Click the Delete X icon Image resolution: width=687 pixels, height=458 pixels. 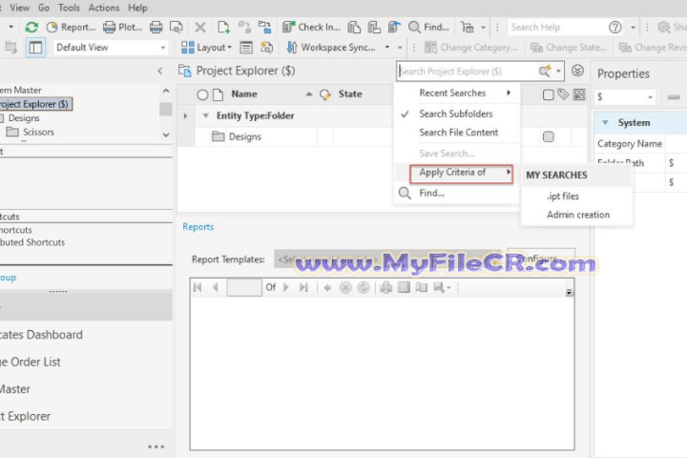click(200, 27)
